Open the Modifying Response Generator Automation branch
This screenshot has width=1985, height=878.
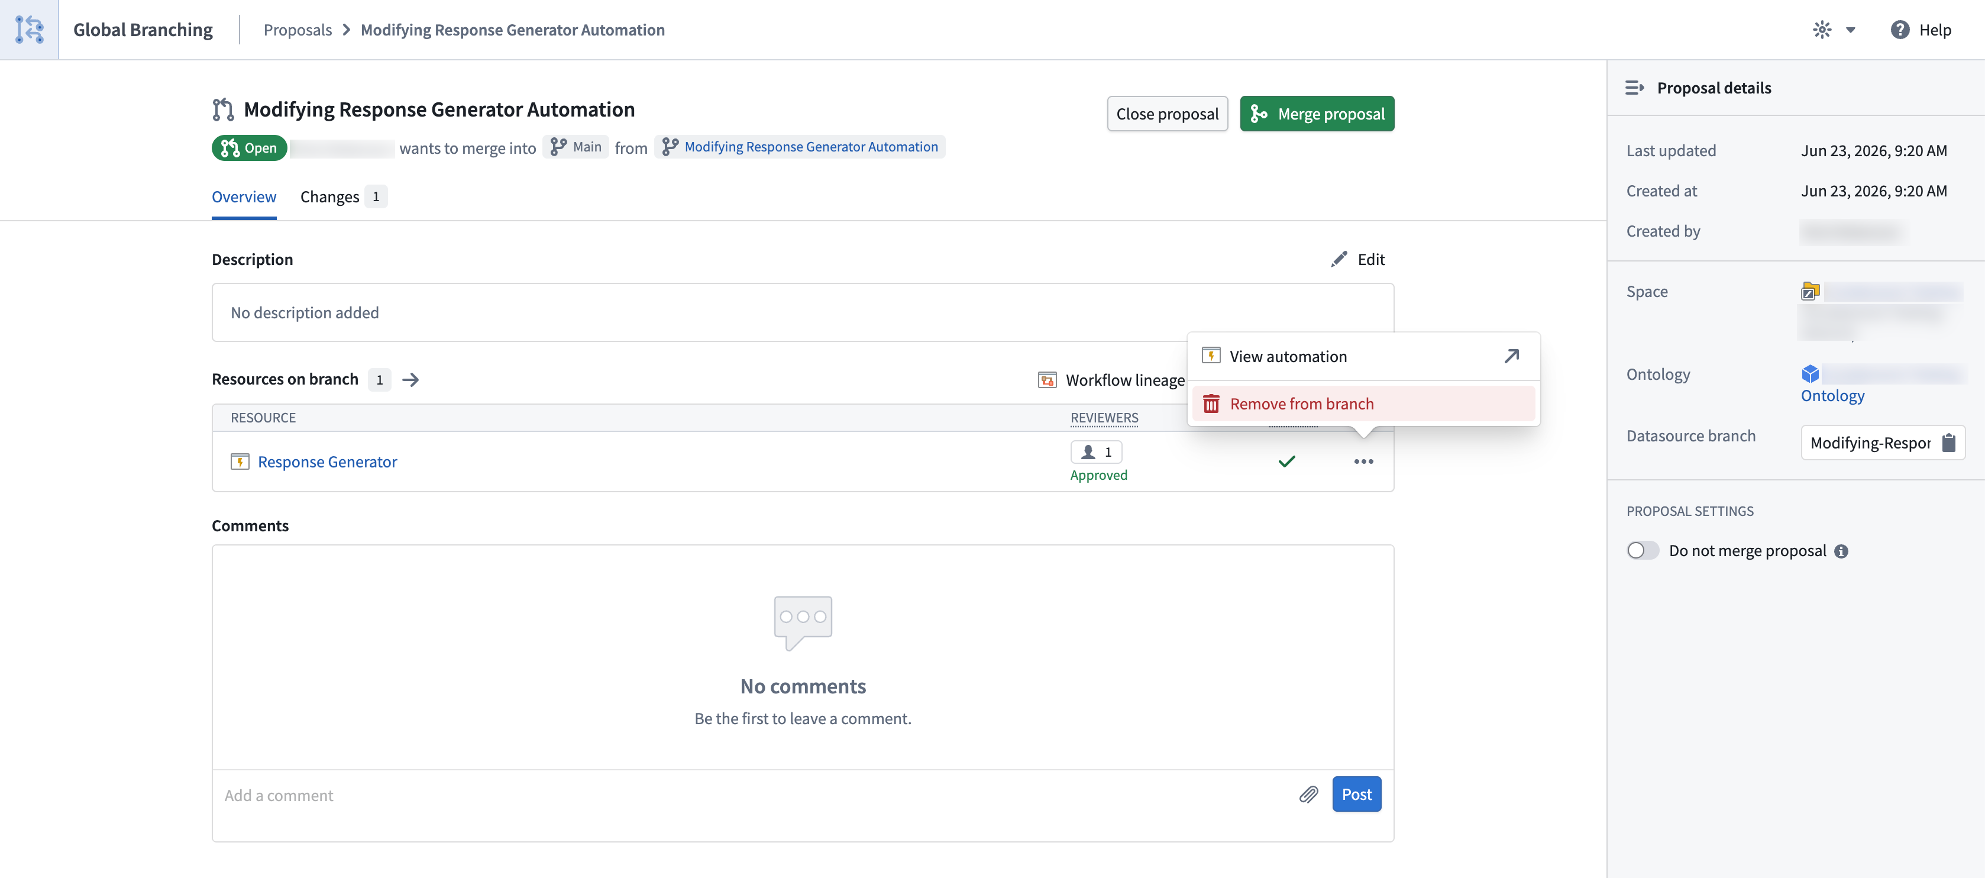[800, 147]
